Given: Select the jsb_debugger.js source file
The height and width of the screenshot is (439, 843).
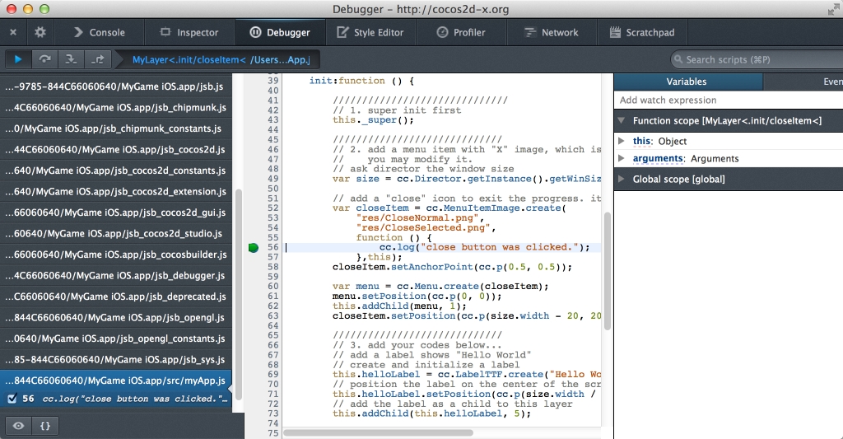Looking at the screenshot, I should pyautogui.click(x=115, y=275).
